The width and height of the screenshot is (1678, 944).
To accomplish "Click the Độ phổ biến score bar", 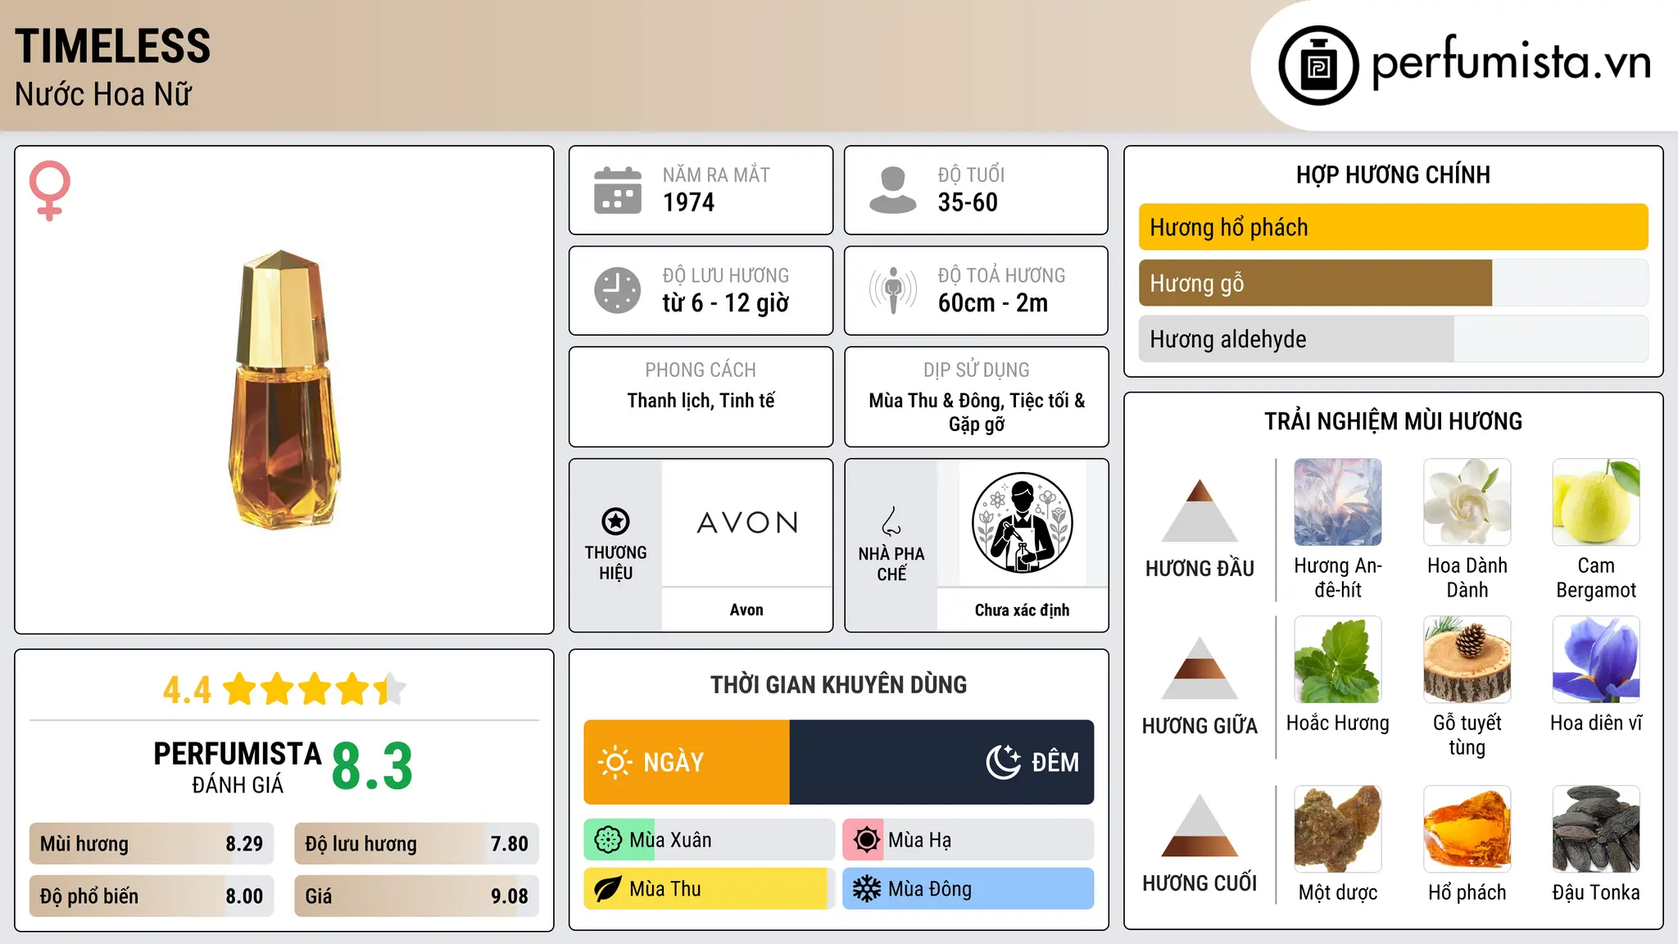I will (x=152, y=896).
